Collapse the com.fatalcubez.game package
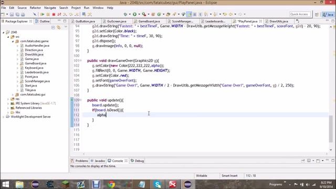This screenshot has height=189, width=336. pyautogui.click(x=13, y=41)
